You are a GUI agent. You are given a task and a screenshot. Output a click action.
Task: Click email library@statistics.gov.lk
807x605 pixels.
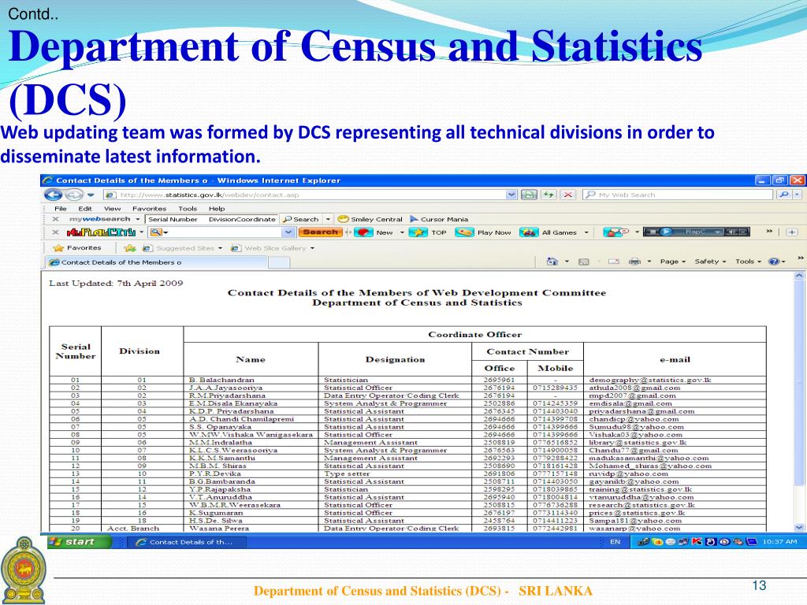637,443
